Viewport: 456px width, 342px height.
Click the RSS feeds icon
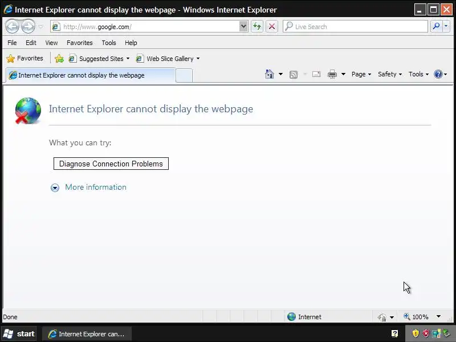(x=294, y=75)
